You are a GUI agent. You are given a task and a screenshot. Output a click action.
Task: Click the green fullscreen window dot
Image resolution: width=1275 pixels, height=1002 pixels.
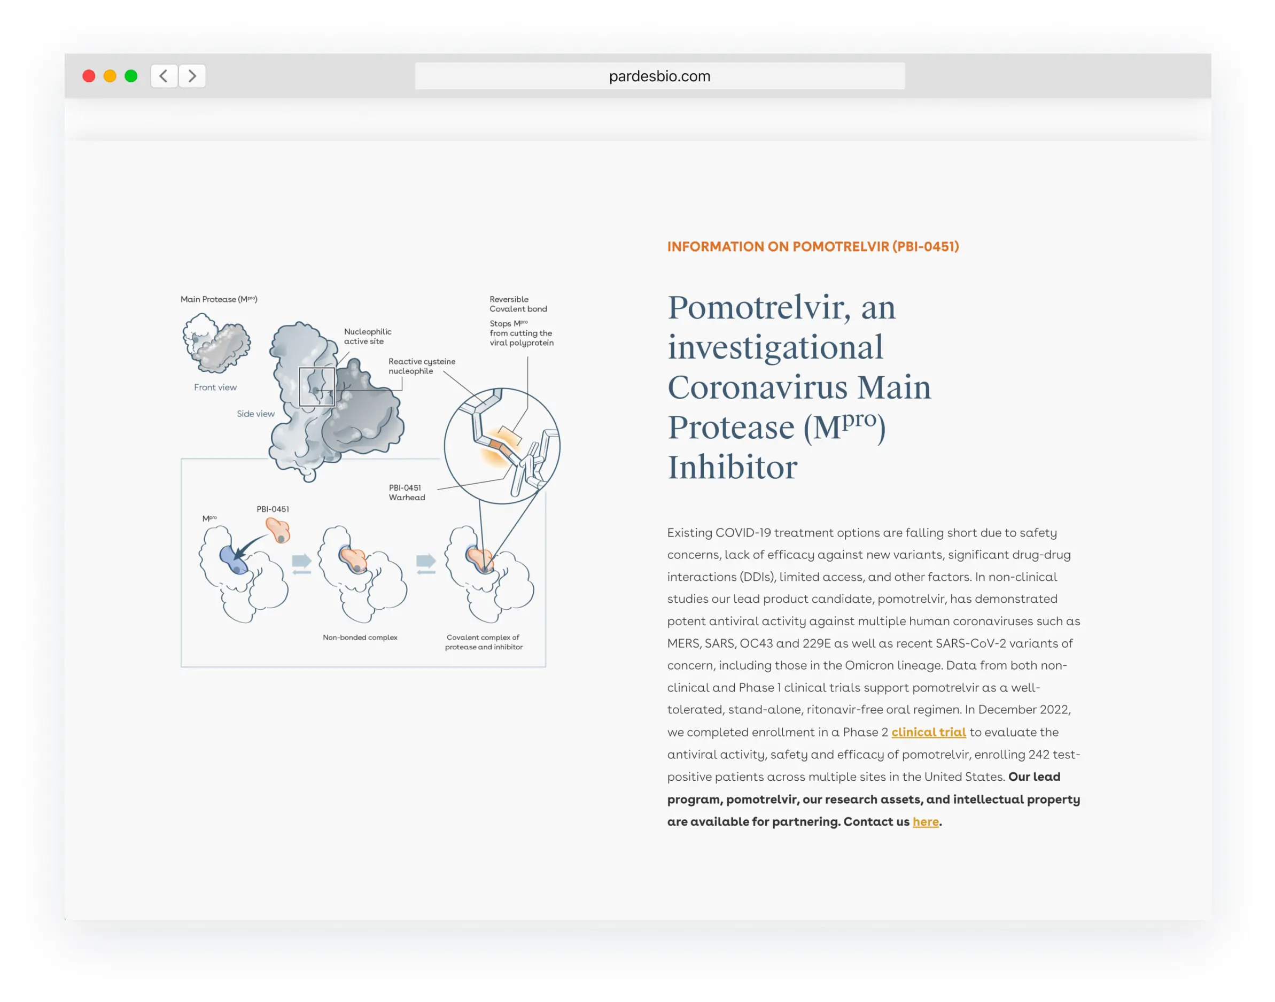131,76
